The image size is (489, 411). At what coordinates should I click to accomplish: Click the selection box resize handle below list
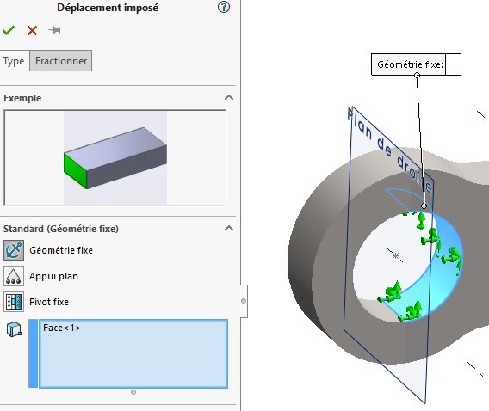click(x=133, y=392)
